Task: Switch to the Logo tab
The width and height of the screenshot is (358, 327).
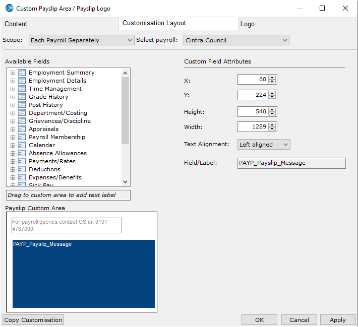Action: click(248, 24)
